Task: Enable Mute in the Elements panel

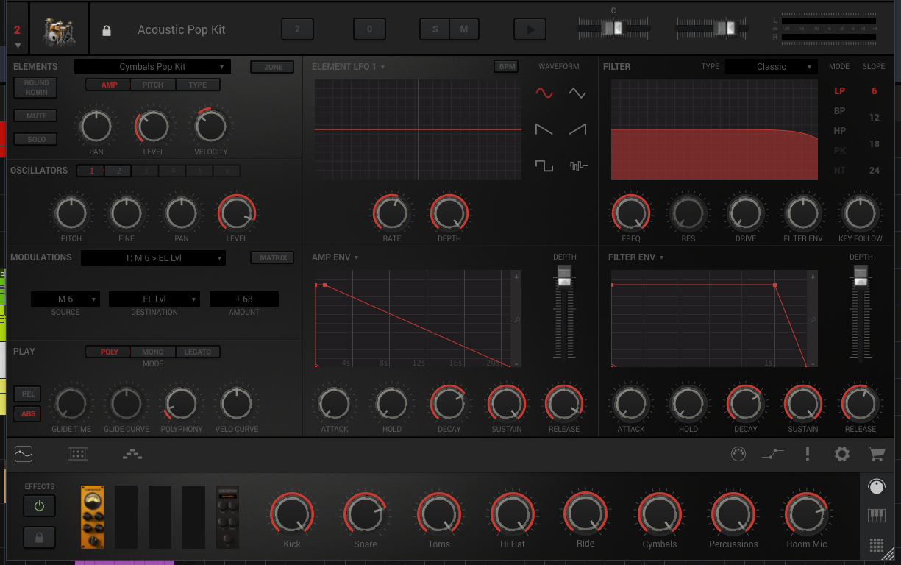Action: pyautogui.click(x=35, y=116)
